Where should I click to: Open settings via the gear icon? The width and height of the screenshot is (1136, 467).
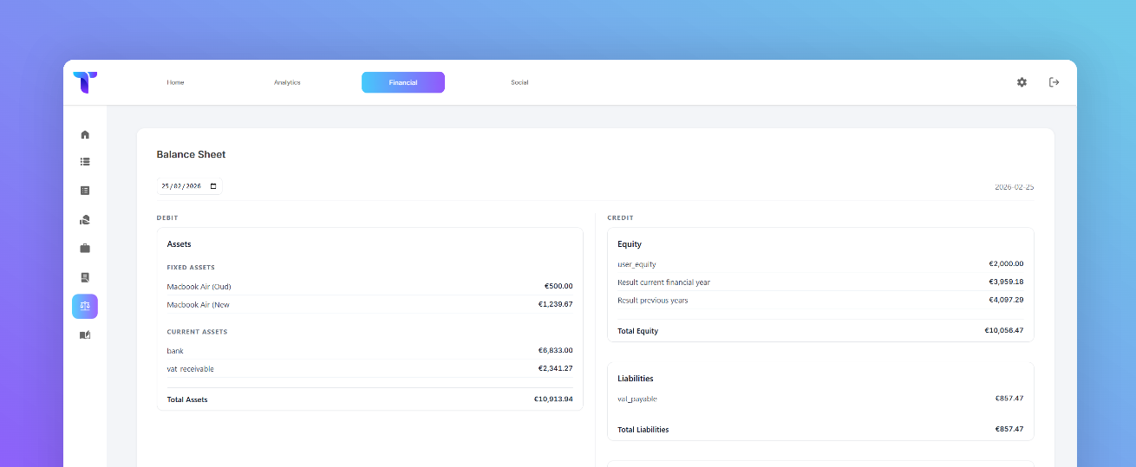pyautogui.click(x=1022, y=82)
